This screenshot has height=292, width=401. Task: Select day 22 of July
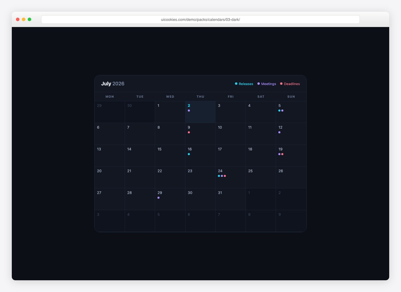pos(170,177)
